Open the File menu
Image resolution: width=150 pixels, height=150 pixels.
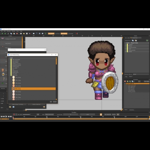[x=2, y=31]
